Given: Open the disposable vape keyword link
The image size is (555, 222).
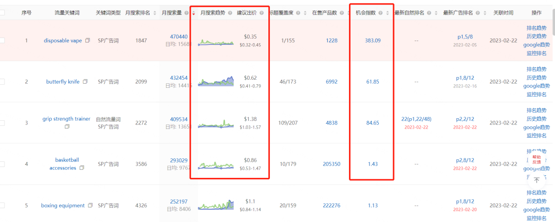Looking at the screenshot, I should click(x=63, y=41).
